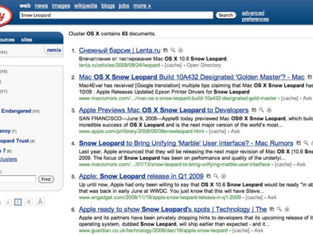Open 'Apple Previews Mac OS X' new window icon
This screenshot has width=313, height=235.
click(x=254, y=110)
